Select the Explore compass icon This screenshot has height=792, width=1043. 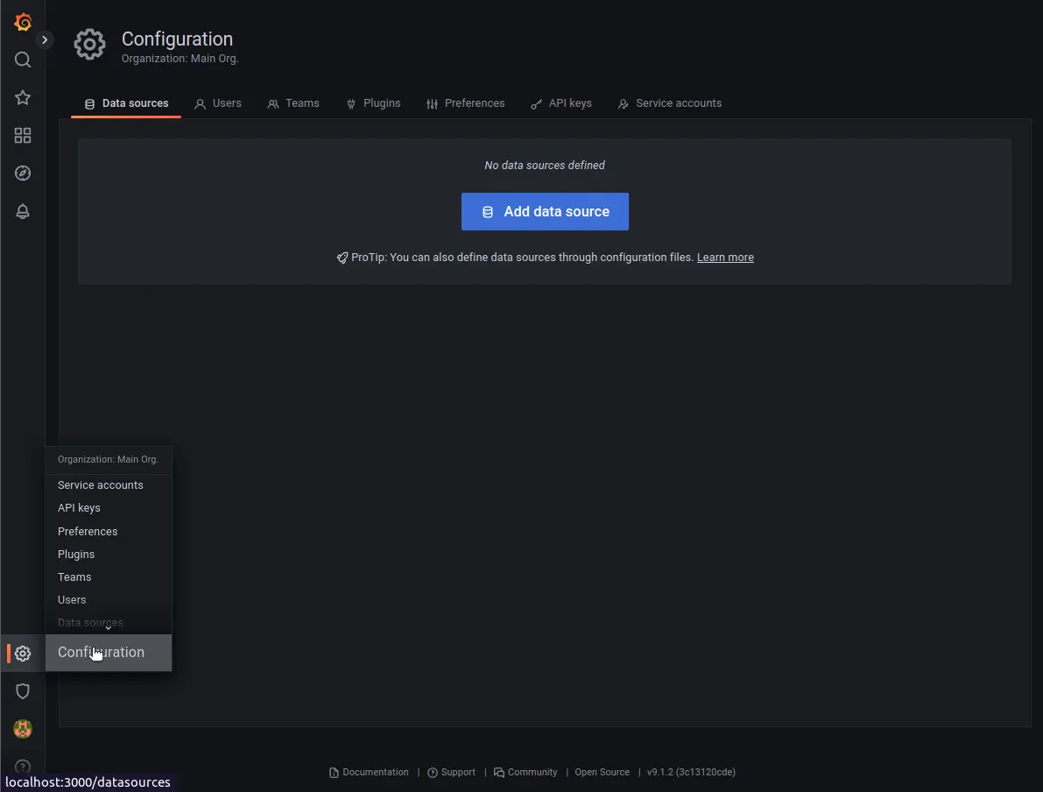tap(22, 173)
